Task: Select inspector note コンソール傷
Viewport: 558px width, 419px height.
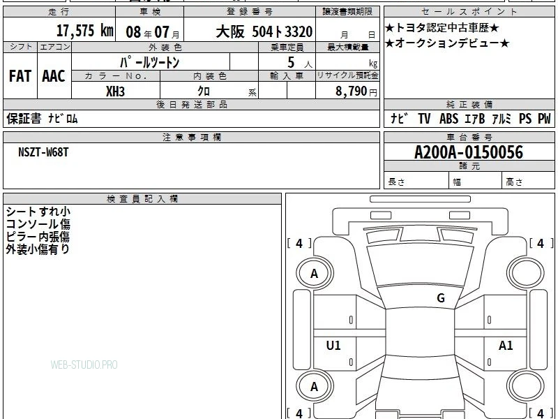Action: coord(38,224)
